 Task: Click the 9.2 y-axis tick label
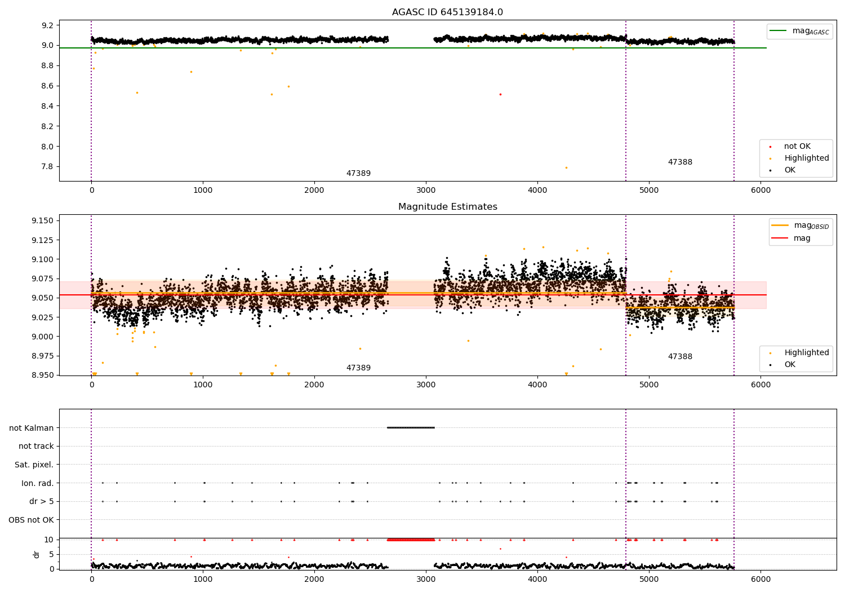pos(47,25)
